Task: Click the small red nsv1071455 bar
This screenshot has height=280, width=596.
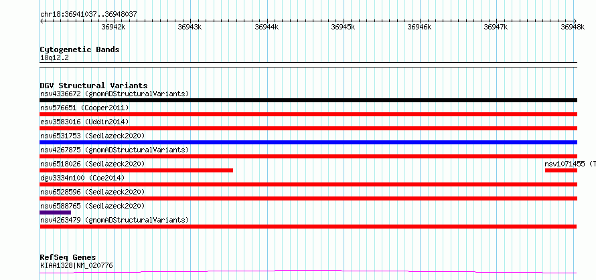Action: pyautogui.click(x=561, y=170)
